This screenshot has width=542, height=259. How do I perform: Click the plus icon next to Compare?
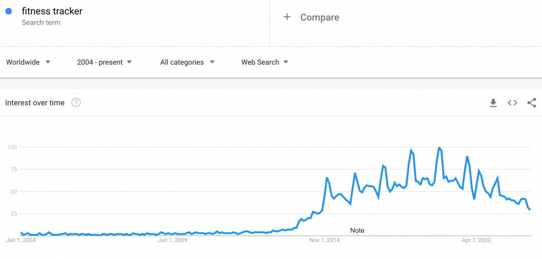click(x=287, y=17)
